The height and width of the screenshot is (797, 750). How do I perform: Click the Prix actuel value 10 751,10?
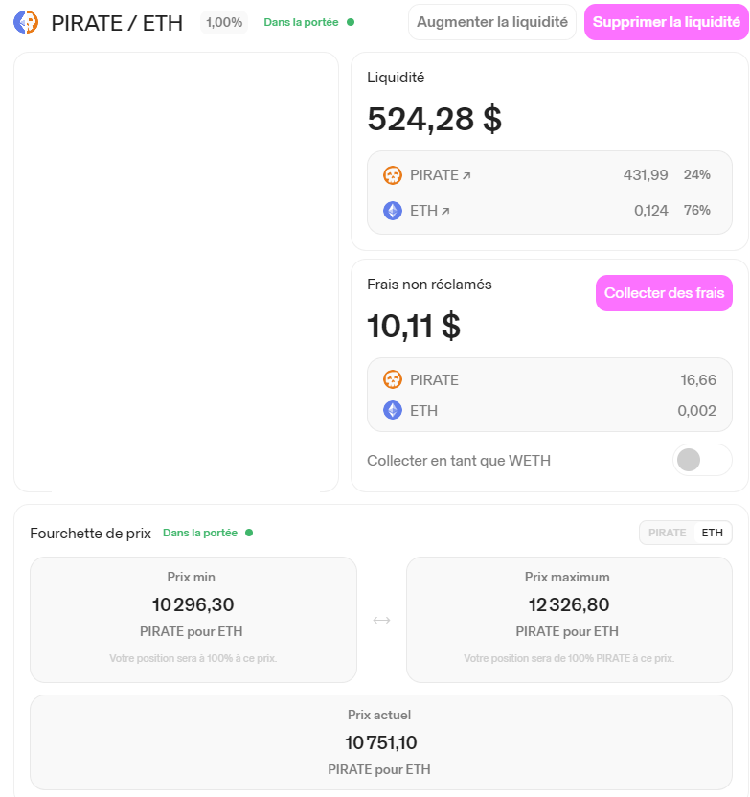[380, 742]
